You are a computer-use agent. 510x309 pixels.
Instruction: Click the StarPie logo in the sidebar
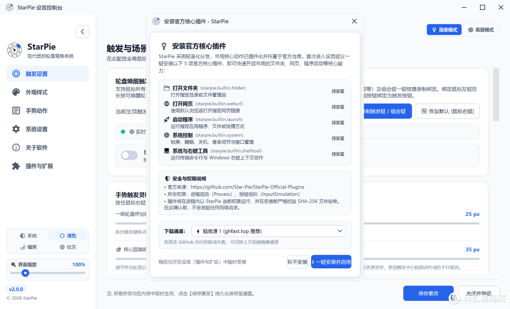tap(15, 50)
